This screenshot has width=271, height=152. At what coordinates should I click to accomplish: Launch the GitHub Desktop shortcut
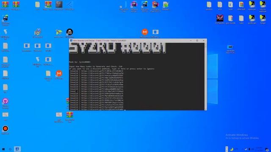[x=6, y=101]
